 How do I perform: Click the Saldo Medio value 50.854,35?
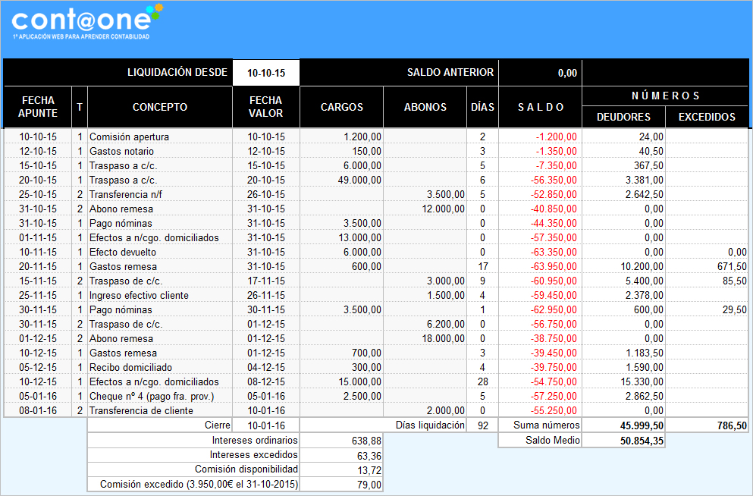[623, 441]
